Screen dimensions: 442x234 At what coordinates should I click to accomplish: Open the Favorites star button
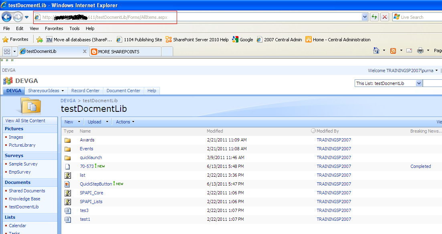(x=15, y=40)
